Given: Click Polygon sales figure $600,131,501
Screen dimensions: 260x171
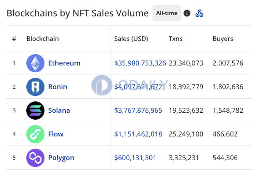Looking at the screenshot, I should pyautogui.click(x=135, y=158).
